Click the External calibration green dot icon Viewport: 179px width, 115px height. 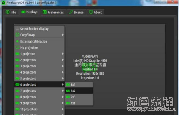tap(17, 41)
